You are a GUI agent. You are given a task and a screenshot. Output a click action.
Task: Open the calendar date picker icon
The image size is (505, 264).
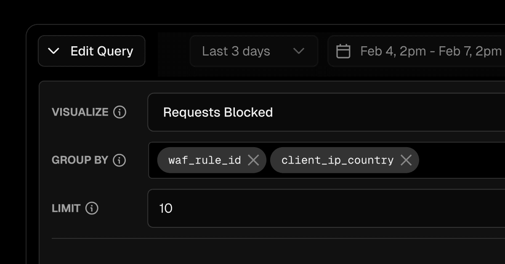point(343,51)
